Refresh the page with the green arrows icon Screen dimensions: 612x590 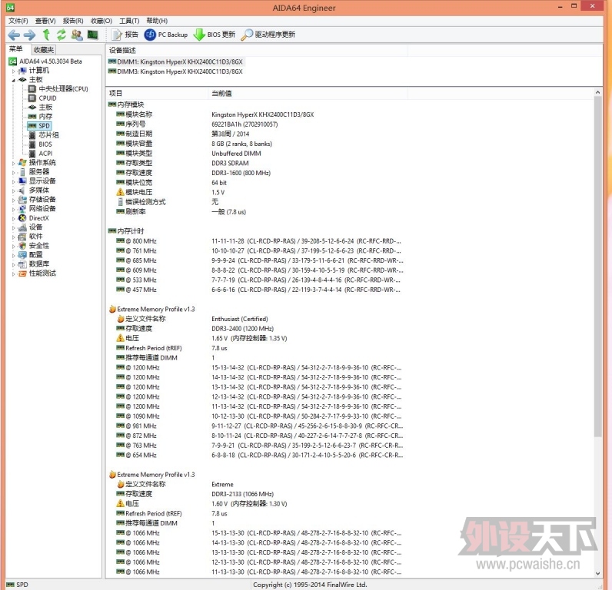[x=62, y=35]
